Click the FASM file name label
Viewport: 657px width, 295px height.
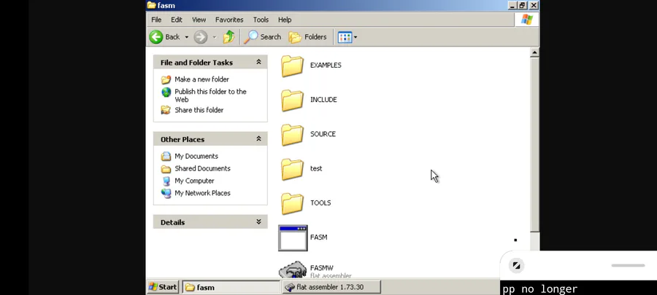tap(318, 237)
